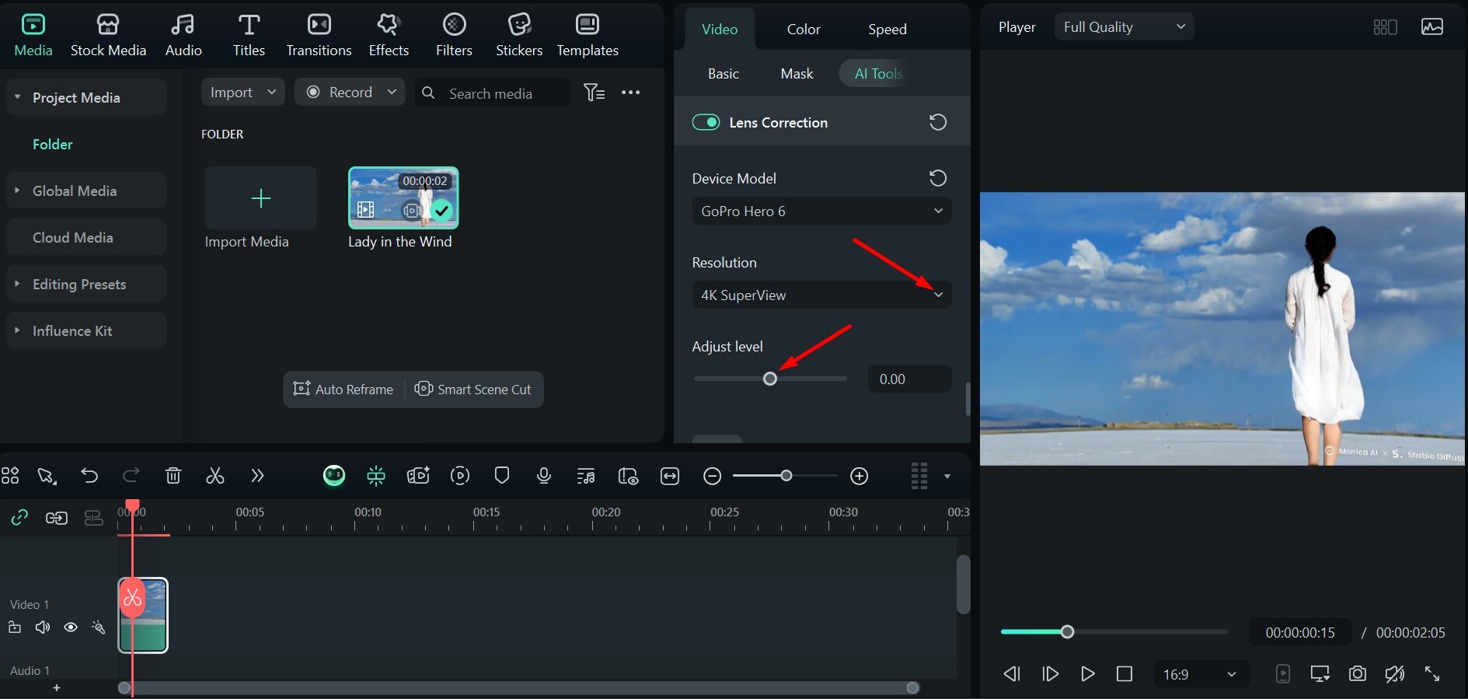Click the timeline zoom slider handle

coord(786,476)
